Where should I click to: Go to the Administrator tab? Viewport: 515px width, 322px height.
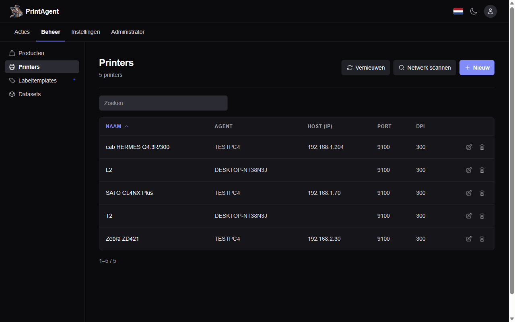click(128, 32)
